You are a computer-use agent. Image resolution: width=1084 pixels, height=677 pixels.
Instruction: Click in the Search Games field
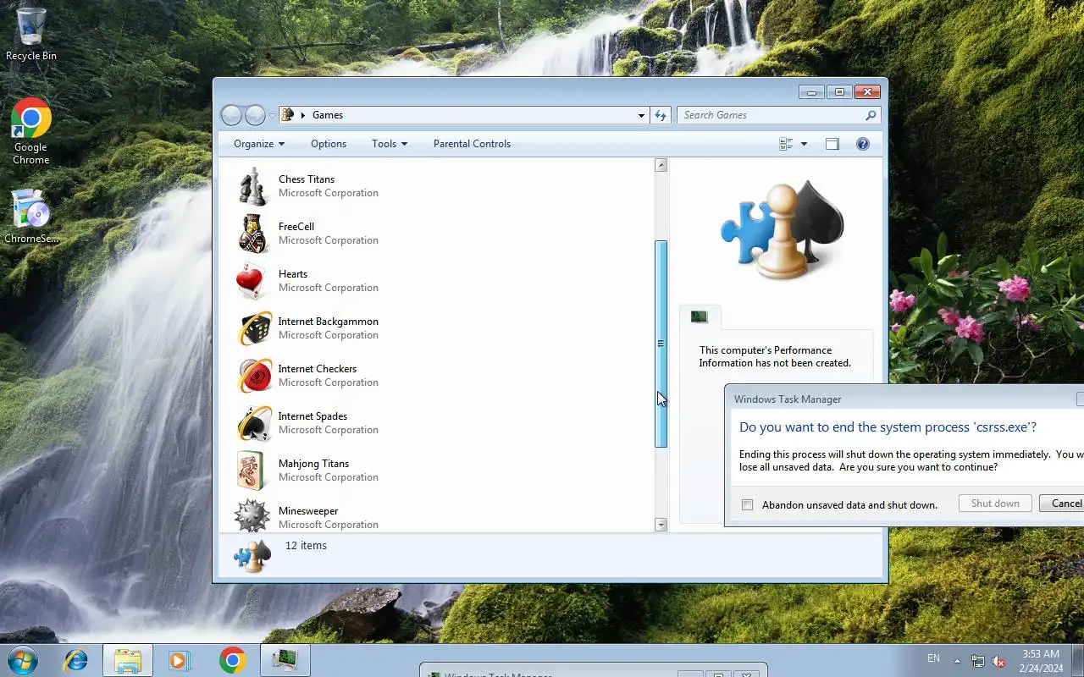coord(771,115)
